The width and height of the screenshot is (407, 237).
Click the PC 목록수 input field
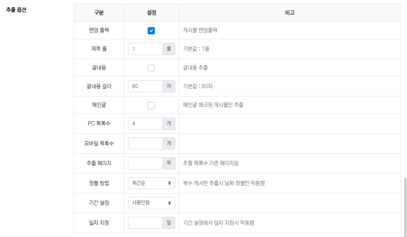(146, 124)
